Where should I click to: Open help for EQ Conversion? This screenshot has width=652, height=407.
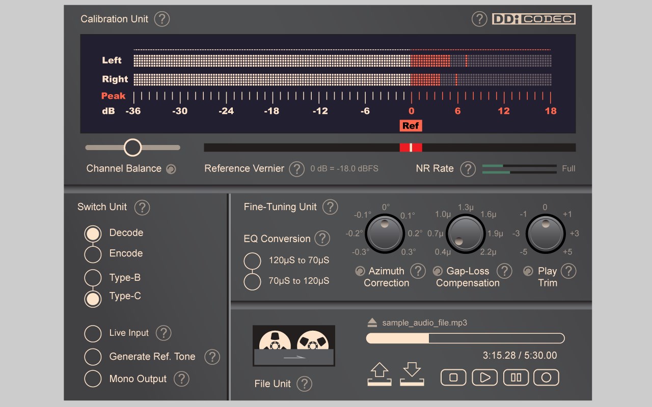pos(322,238)
